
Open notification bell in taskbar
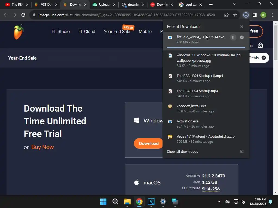tap(271, 201)
